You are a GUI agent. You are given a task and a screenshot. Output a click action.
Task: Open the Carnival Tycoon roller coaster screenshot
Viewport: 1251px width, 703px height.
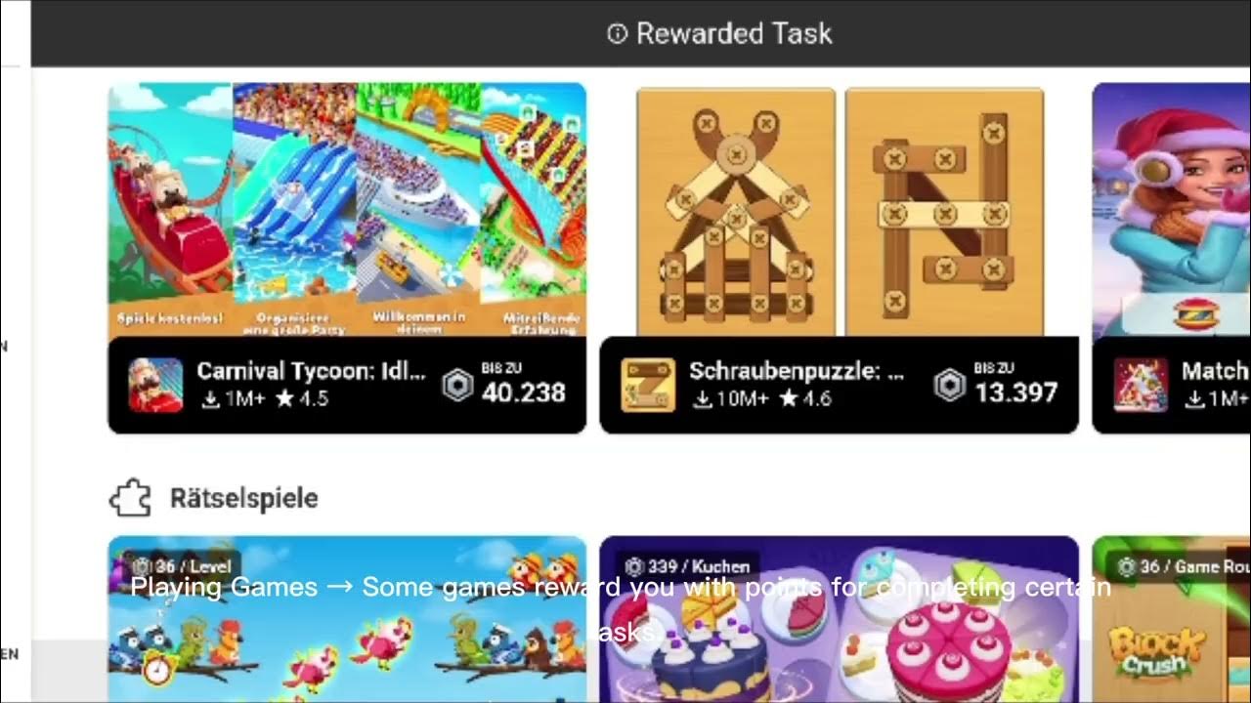(x=170, y=209)
